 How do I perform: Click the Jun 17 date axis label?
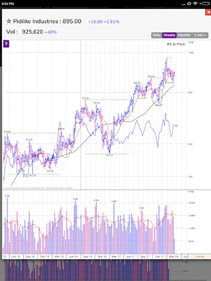tap(130, 257)
